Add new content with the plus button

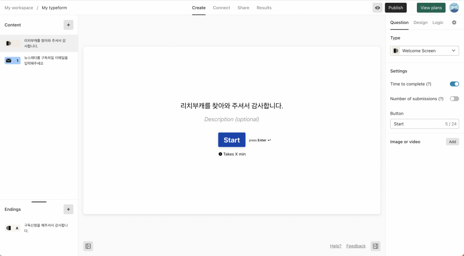tap(68, 25)
